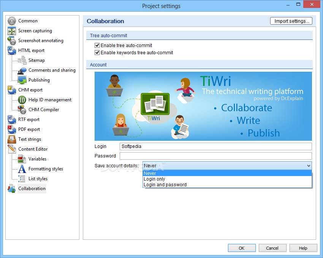Click the Cancel button
This screenshot has width=323, height=258.
pyautogui.click(x=272, y=248)
